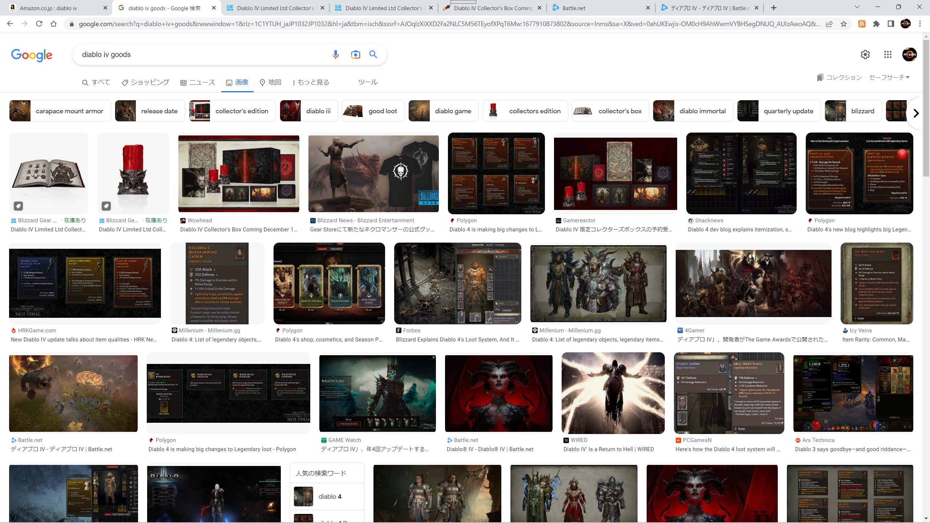The image size is (930, 523).
Task: Open a new browser tab
Action: click(774, 8)
